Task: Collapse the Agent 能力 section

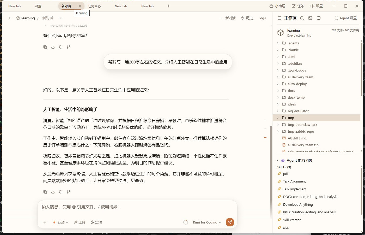Action: [x=277, y=160]
